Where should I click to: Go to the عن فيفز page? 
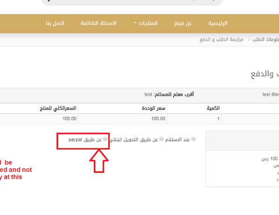point(183,23)
